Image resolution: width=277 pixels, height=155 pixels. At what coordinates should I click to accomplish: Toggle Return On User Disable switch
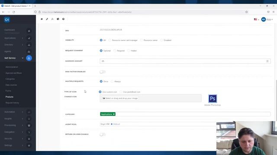(x=103, y=134)
